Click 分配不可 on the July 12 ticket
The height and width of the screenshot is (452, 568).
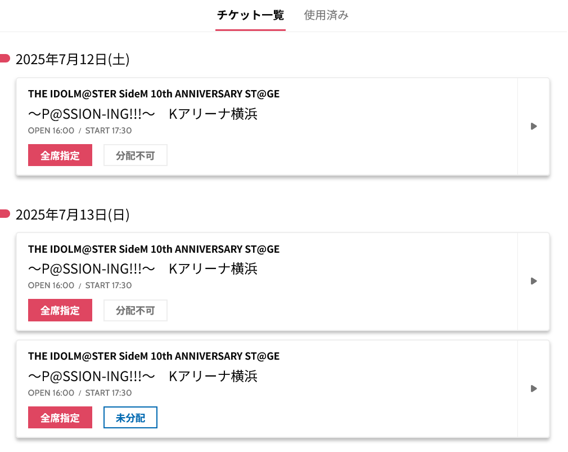[x=136, y=155]
